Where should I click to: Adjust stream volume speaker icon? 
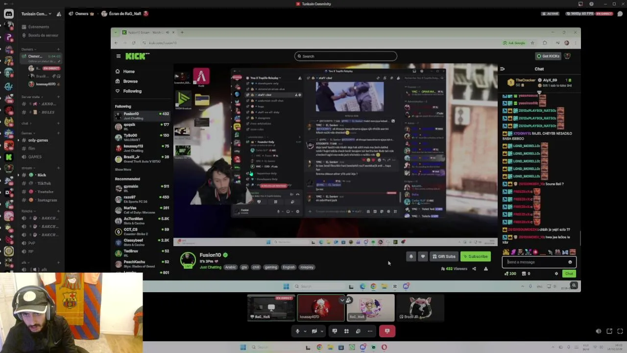coord(598,331)
